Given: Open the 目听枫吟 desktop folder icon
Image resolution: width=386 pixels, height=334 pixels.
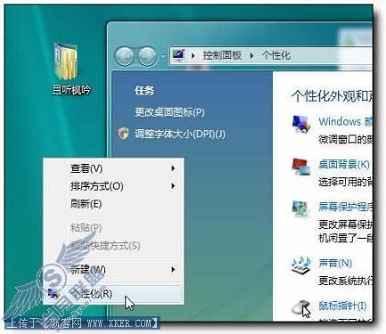Looking at the screenshot, I should (x=66, y=62).
